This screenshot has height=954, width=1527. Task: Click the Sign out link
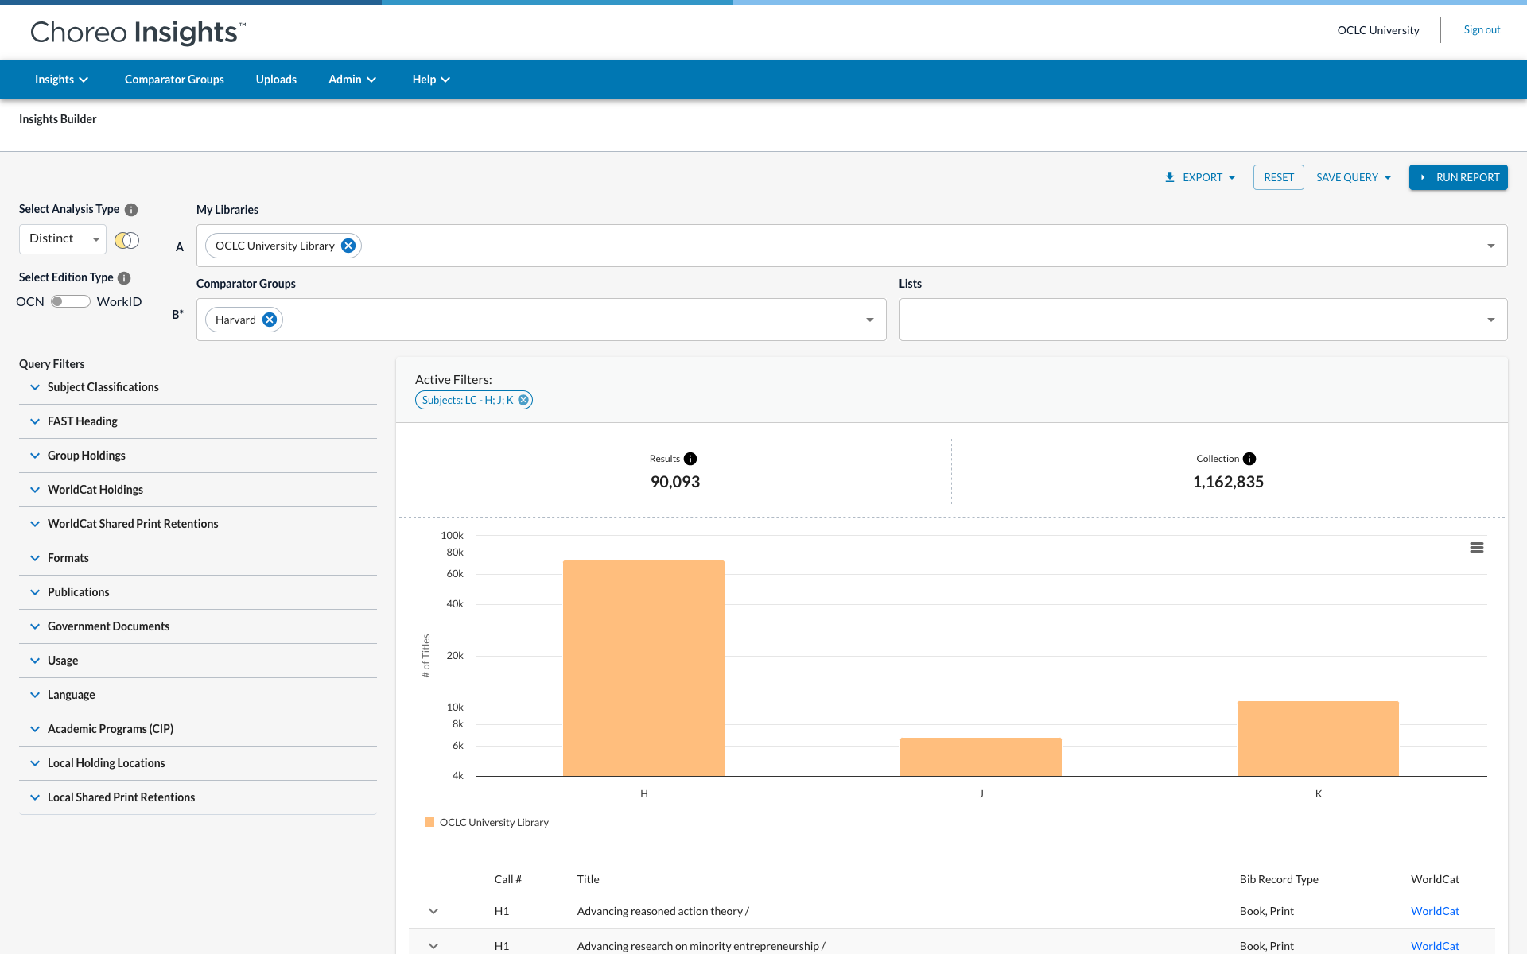pos(1482,30)
